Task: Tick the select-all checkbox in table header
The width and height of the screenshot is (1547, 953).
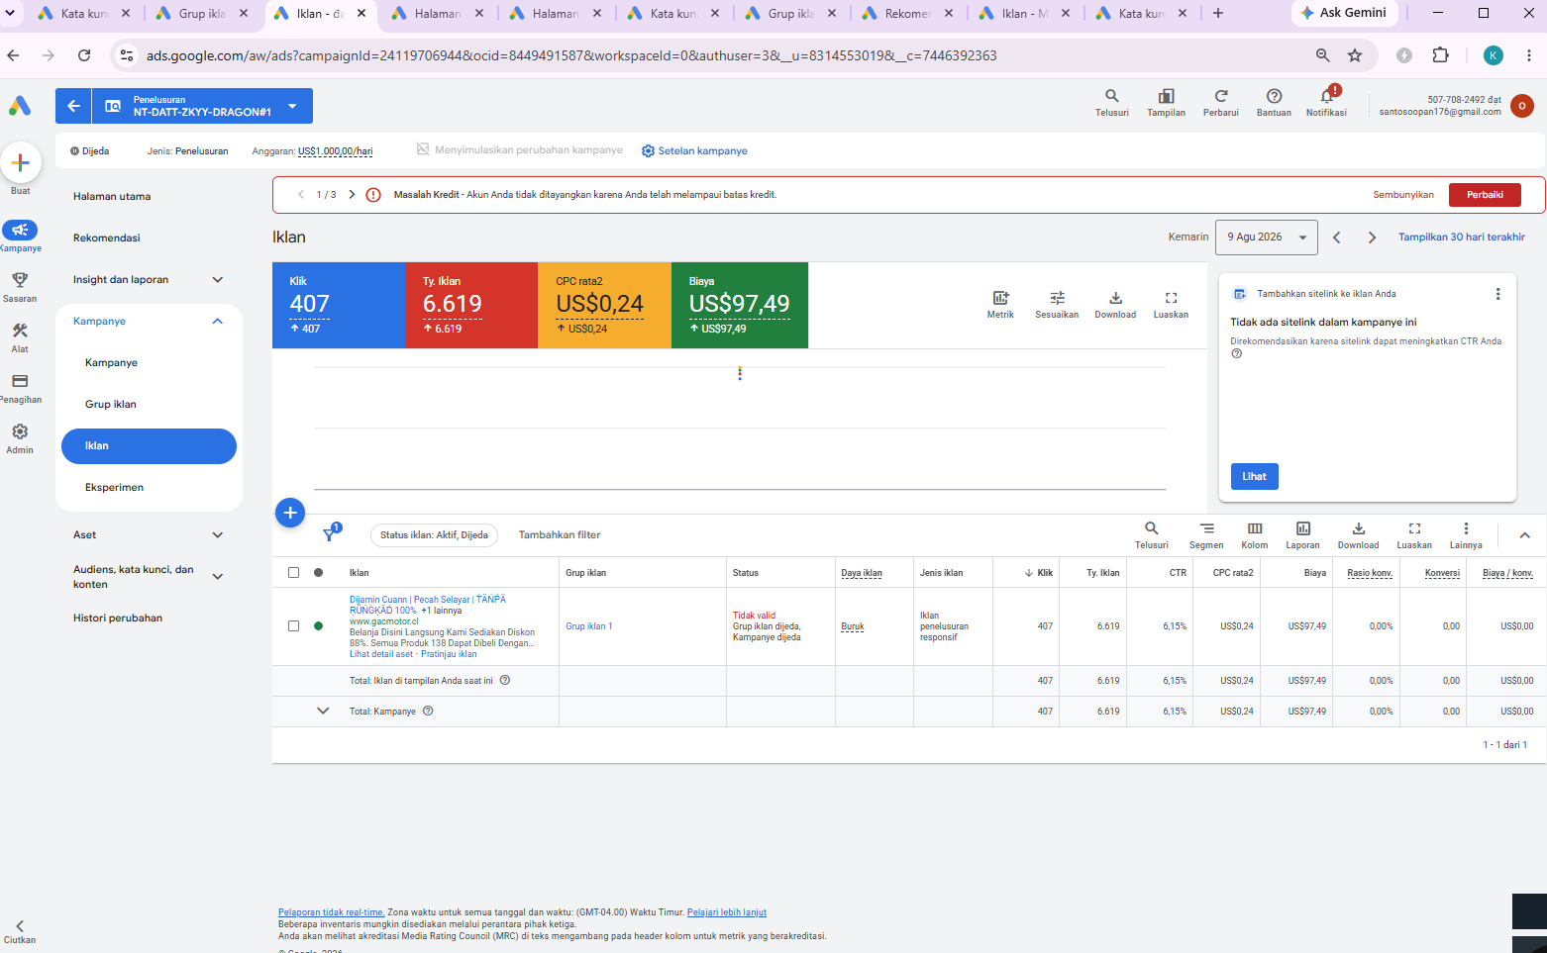Action: pos(293,573)
